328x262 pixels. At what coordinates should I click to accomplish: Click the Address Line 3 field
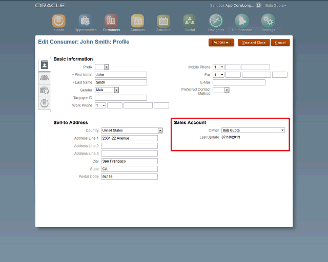point(130,154)
